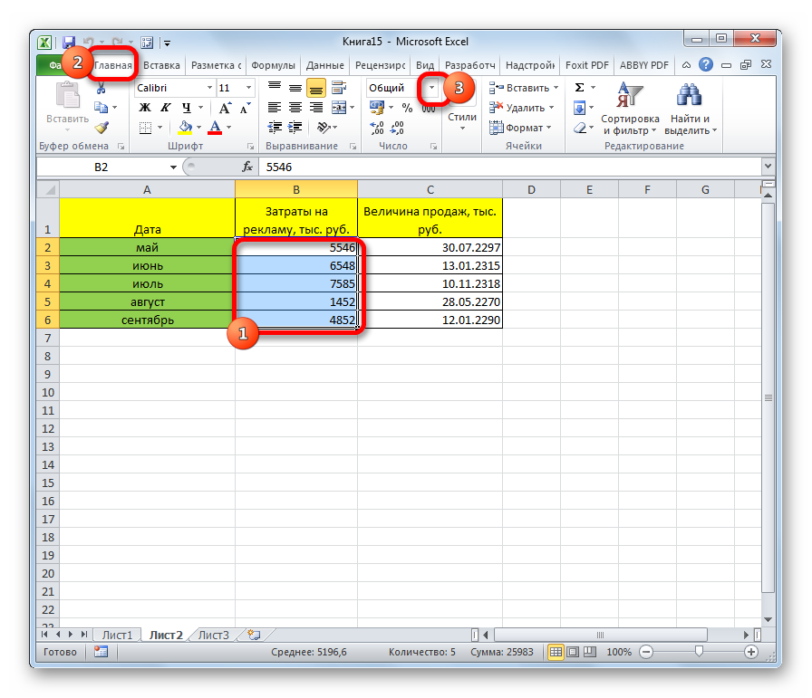Switch to the Лист3 sheet tab

pyautogui.click(x=214, y=635)
